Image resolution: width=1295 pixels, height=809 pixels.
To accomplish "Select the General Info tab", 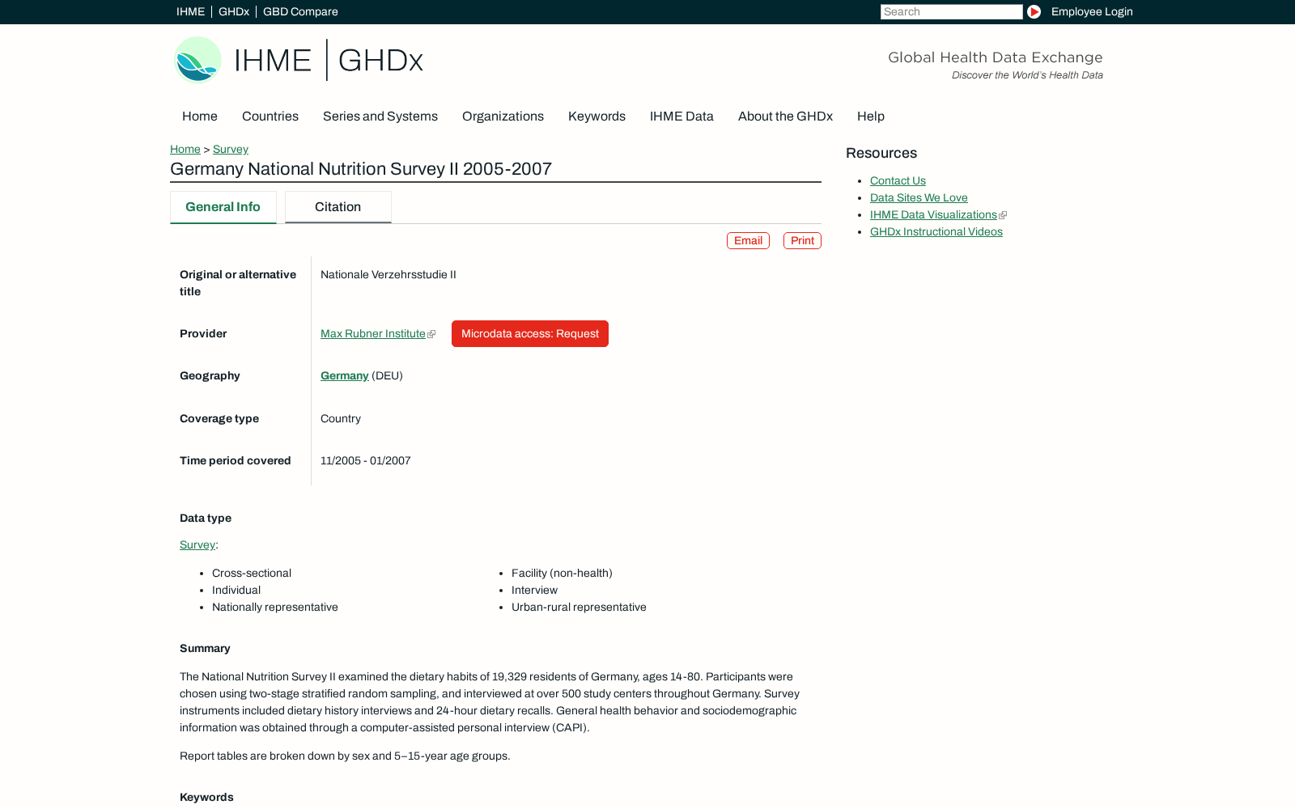I will (223, 207).
